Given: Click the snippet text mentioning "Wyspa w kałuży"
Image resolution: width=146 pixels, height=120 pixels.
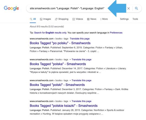Looking at the screenshot, I should (x=78, y=70).
